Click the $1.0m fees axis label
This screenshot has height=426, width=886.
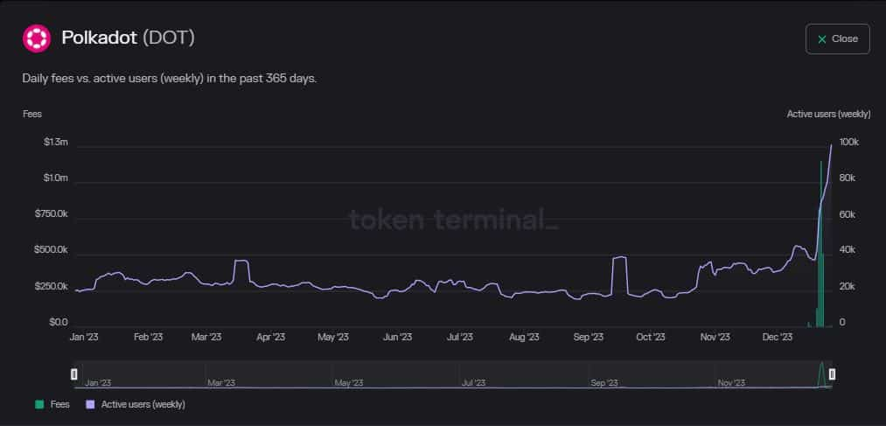(x=56, y=178)
